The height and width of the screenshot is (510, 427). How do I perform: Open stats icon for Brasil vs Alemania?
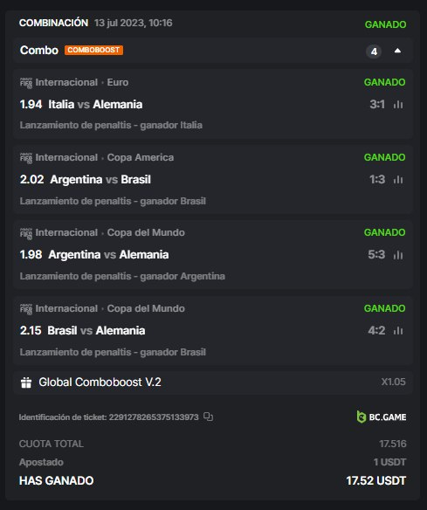[x=398, y=330]
